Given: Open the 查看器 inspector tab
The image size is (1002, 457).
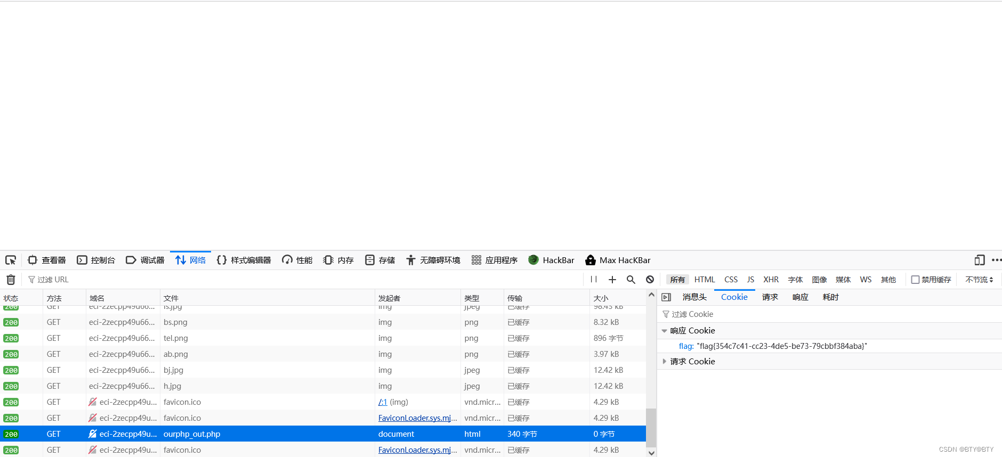Looking at the screenshot, I should [47, 260].
